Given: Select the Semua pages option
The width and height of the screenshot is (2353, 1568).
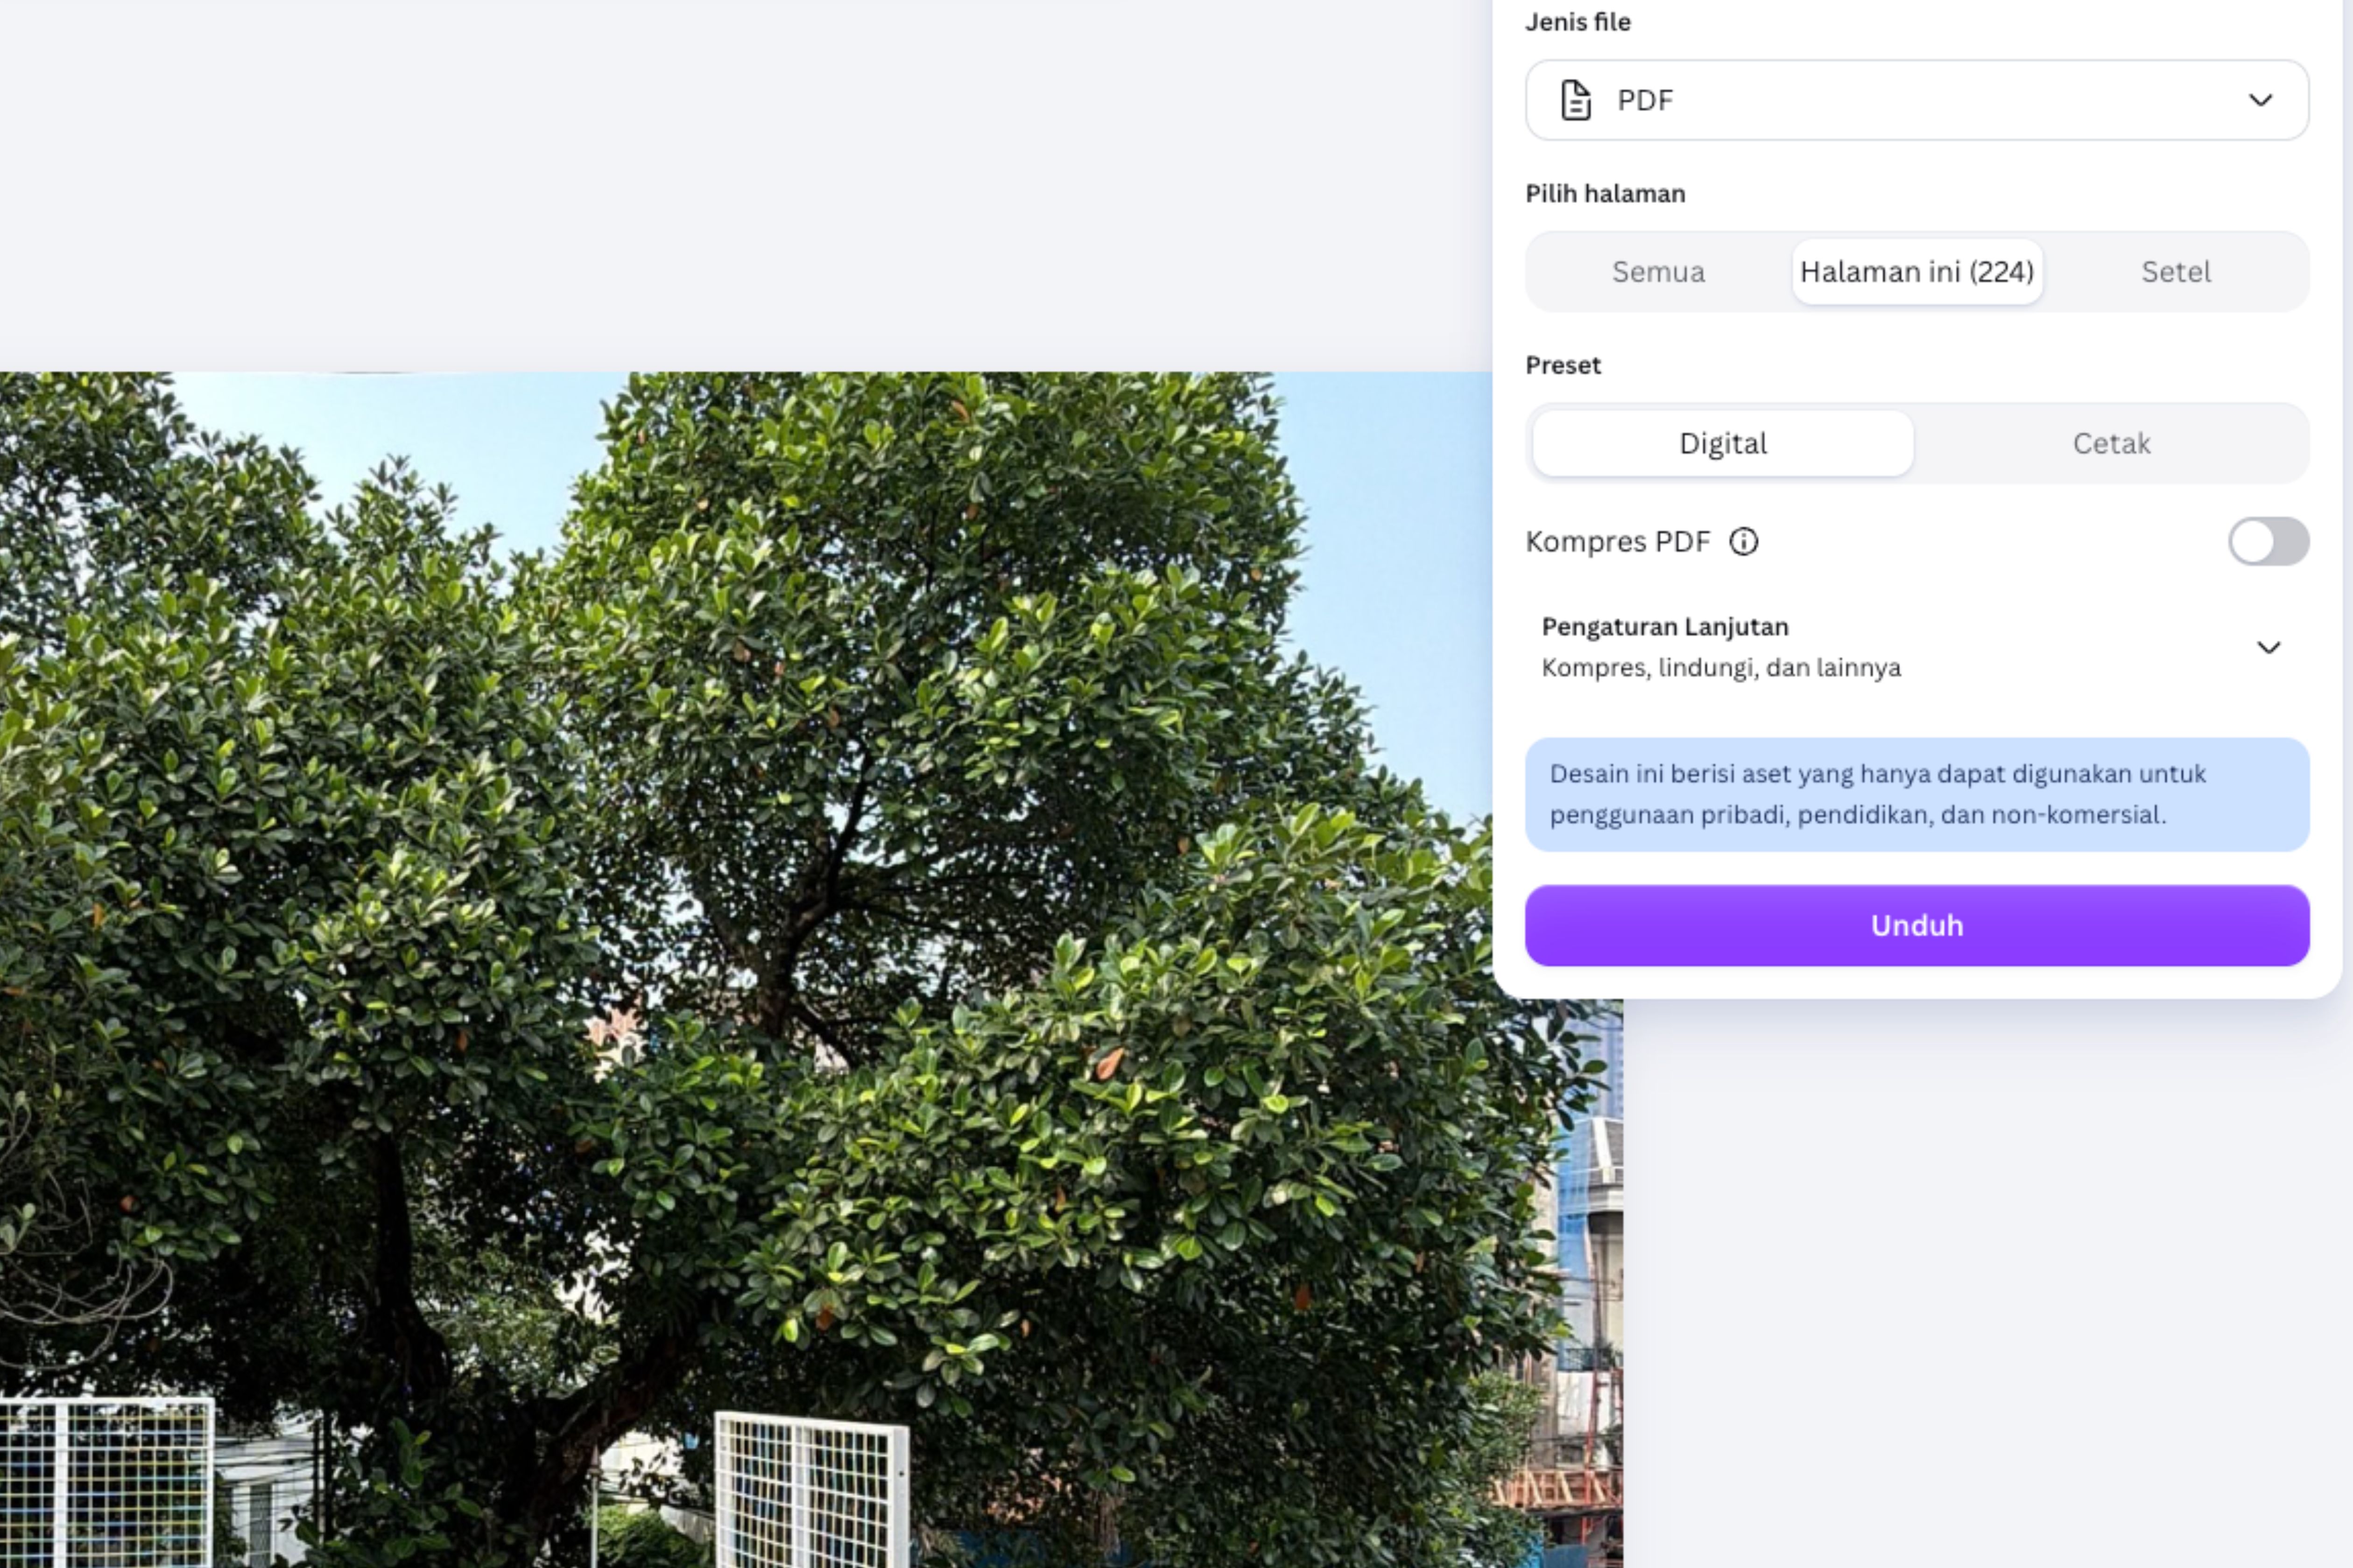Looking at the screenshot, I should pos(1658,272).
